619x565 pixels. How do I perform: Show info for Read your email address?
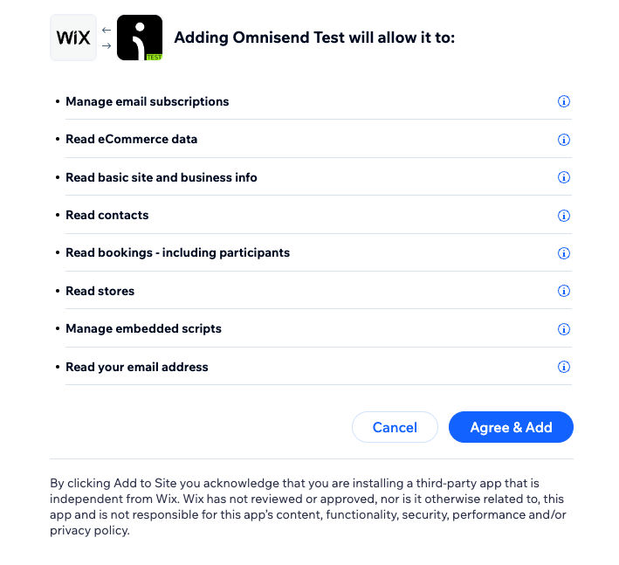[x=563, y=367]
